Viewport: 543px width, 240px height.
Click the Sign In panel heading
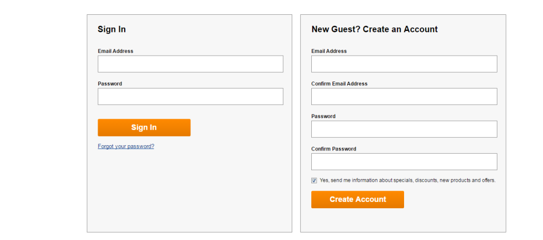point(111,30)
